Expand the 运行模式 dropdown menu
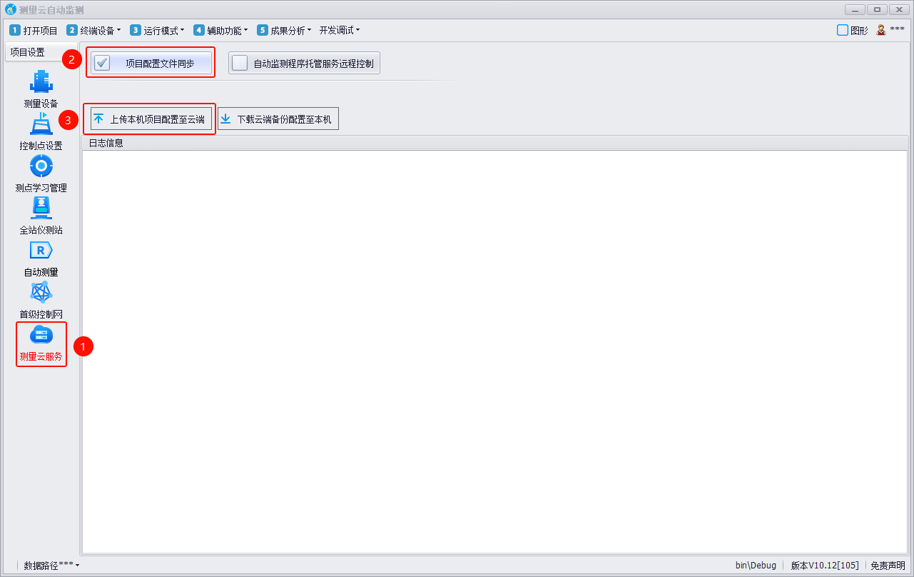The height and width of the screenshot is (577, 914). tap(157, 31)
